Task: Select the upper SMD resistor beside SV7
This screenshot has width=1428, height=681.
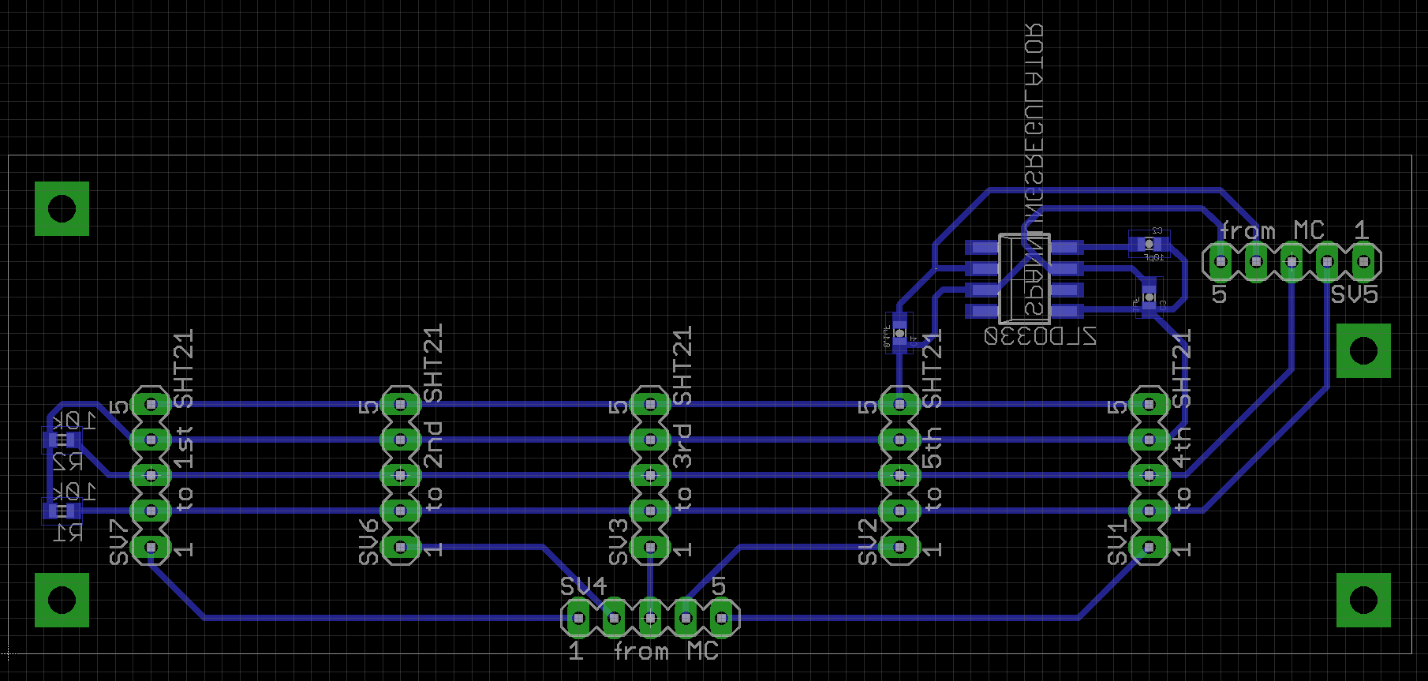Action: click(62, 440)
